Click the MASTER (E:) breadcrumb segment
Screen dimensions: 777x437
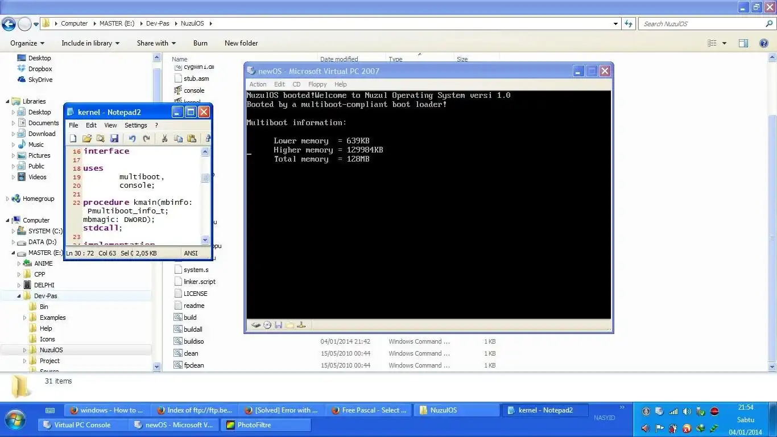(x=118, y=24)
